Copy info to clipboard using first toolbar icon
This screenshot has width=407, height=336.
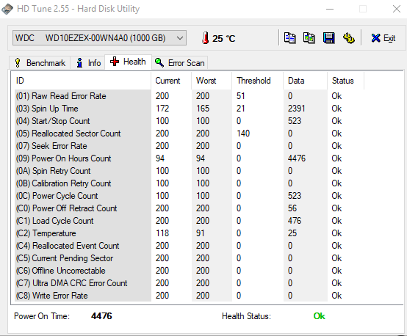pos(289,38)
